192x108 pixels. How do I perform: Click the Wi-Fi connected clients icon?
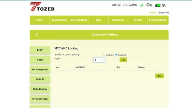point(164,5)
